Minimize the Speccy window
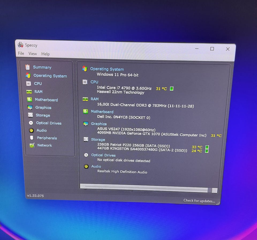 197,49
